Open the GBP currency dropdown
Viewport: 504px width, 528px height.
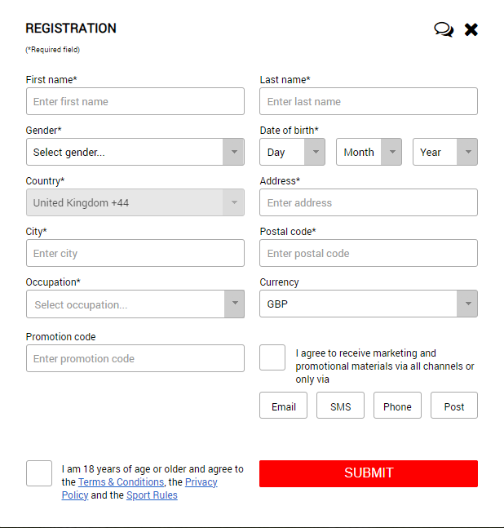369,304
